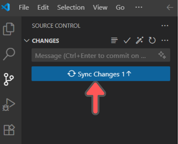Click View as Tree list icon

click(x=114, y=40)
